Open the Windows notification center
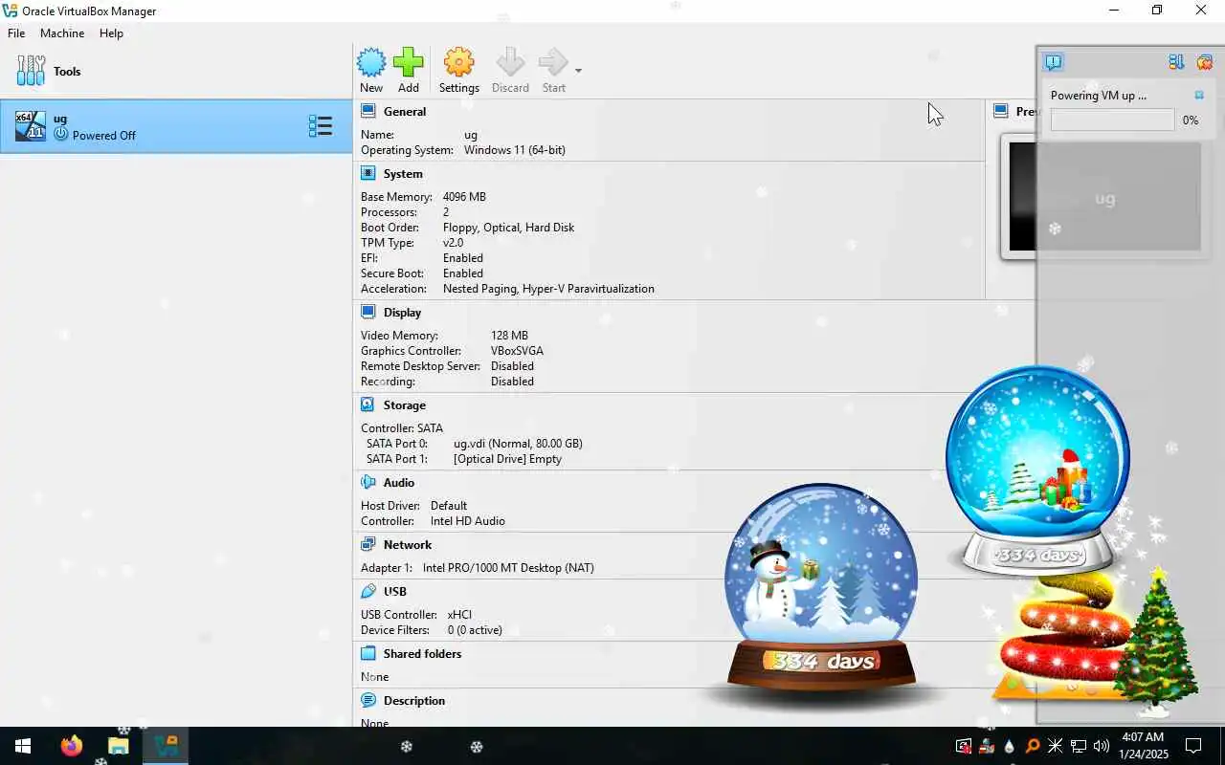The image size is (1225, 765). click(x=1193, y=746)
